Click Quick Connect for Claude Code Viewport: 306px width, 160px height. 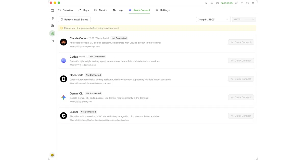click(241, 42)
